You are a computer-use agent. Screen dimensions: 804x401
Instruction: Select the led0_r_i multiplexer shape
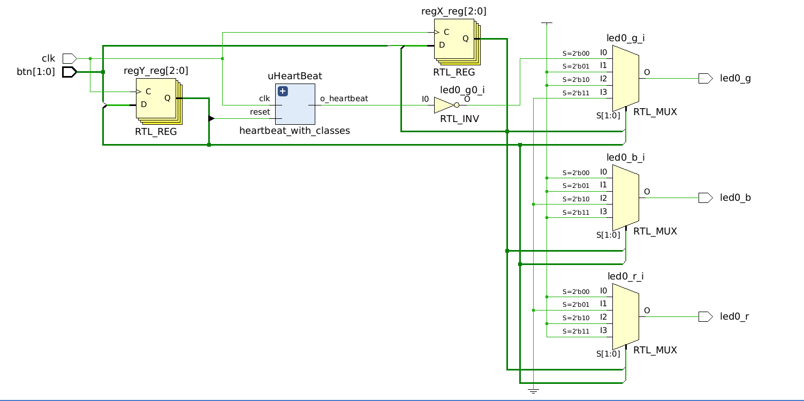[625, 316]
